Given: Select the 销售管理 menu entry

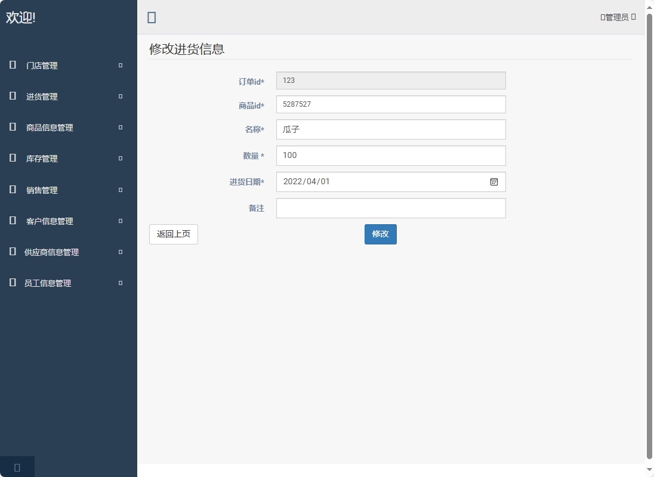Looking at the screenshot, I should pos(42,190).
